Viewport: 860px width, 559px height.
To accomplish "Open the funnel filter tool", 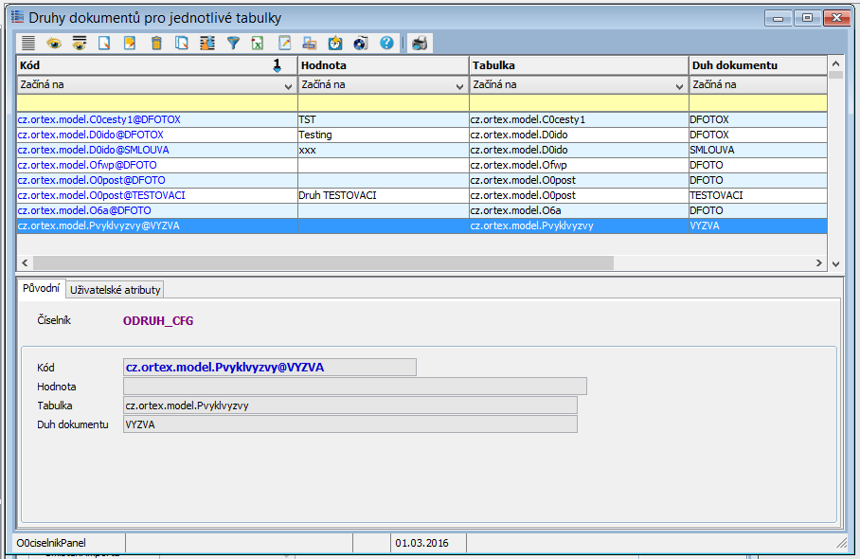I will pos(233,43).
